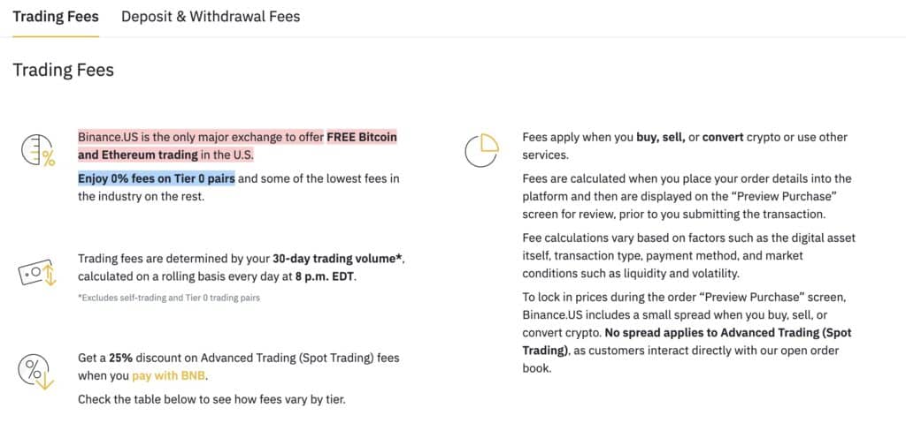This screenshot has width=906, height=423.
Task: Select the Trading Fees tab
Action: pos(56,17)
